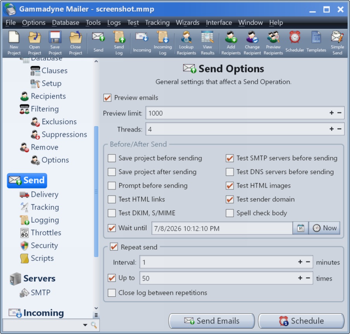Enable Save project before sending
The height and width of the screenshot is (334, 350).
point(112,158)
